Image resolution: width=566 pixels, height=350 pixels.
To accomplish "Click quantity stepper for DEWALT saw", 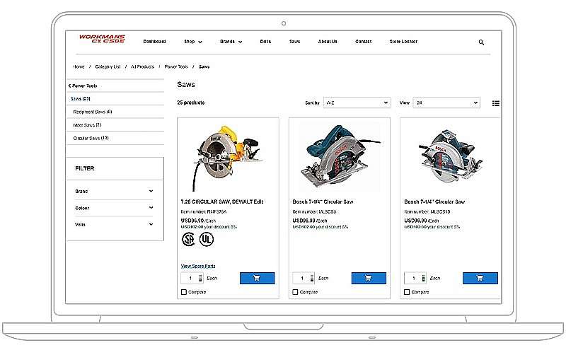I will click(x=200, y=278).
